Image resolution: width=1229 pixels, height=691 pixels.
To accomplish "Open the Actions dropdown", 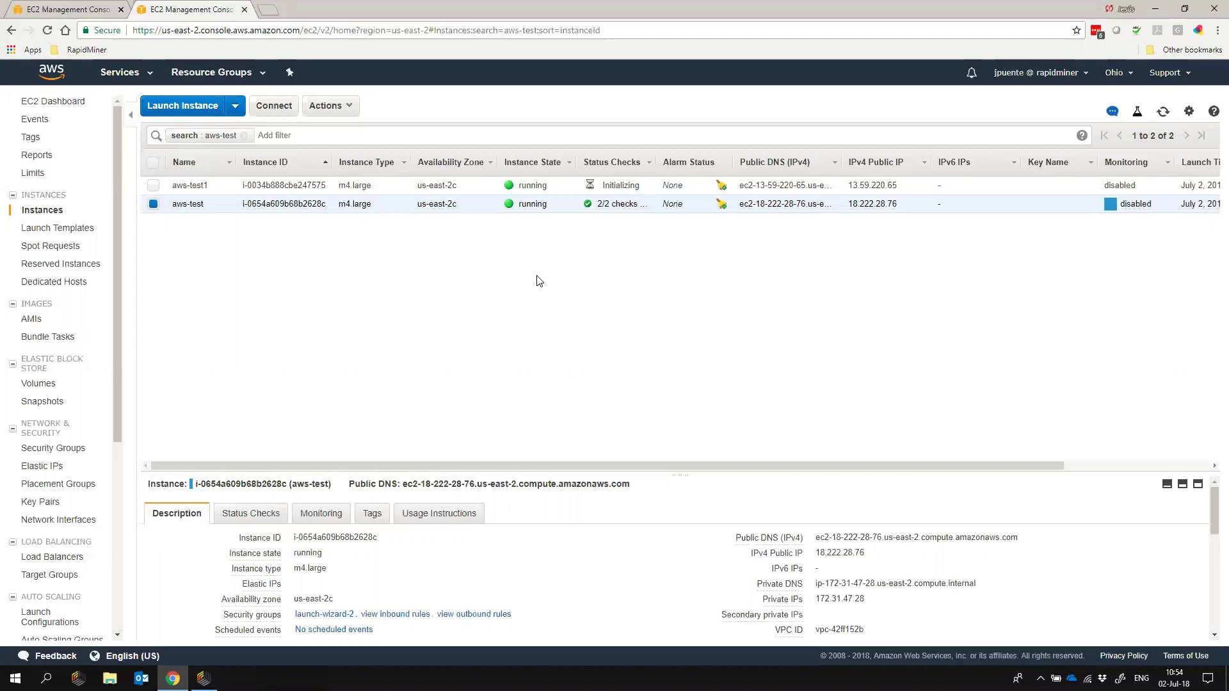I will 330,106.
